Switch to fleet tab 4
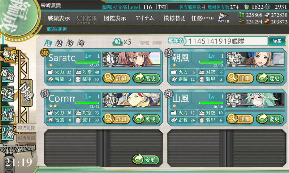This screenshot has height=173, width=289. pyautogui.click(x=81, y=43)
